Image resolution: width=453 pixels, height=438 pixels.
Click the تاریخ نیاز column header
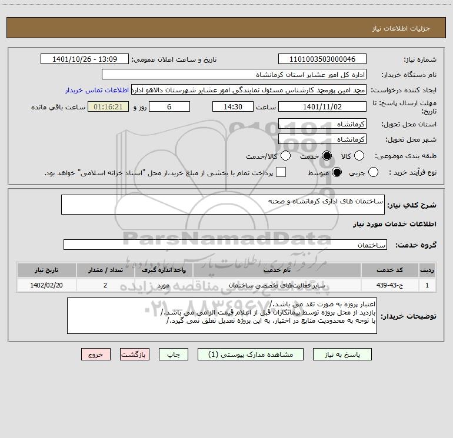coord(46,270)
